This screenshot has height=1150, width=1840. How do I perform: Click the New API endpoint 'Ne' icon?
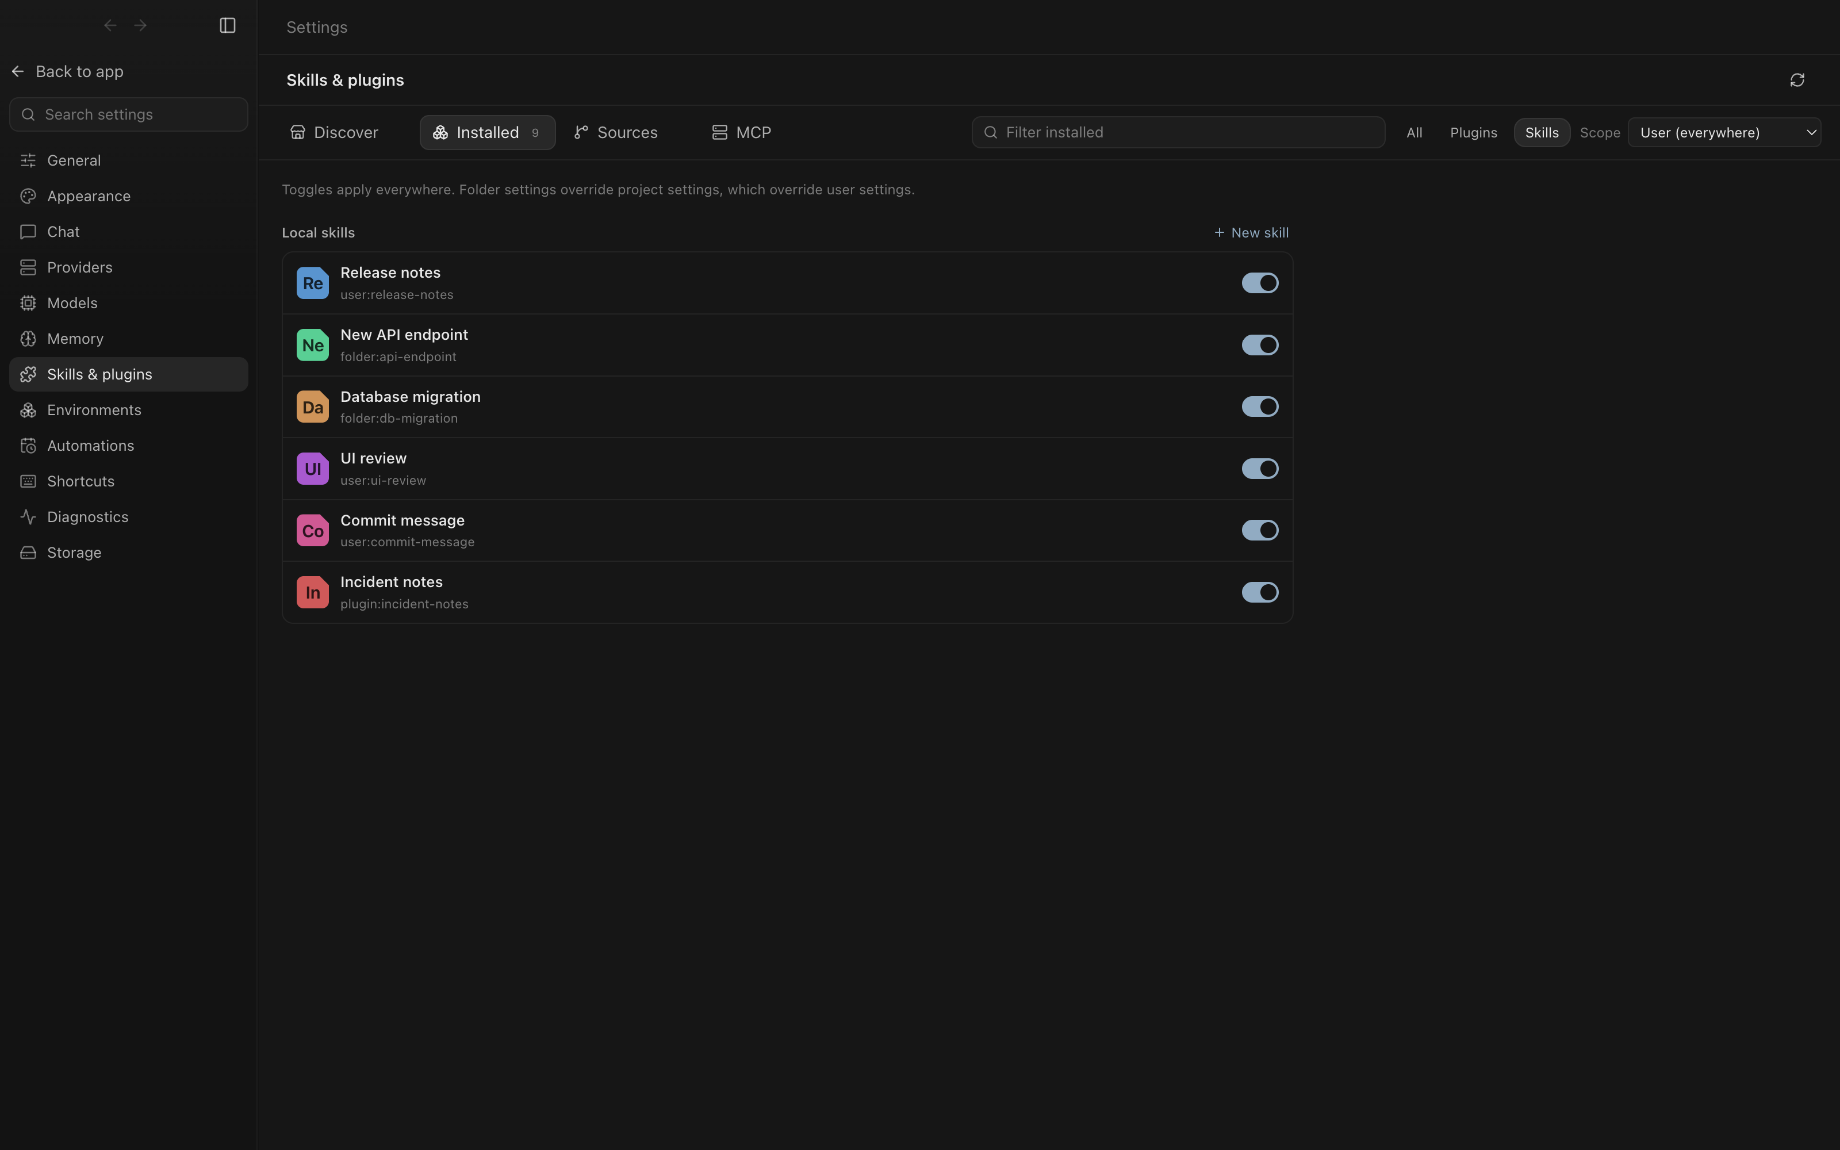pyautogui.click(x=312, y=346)
